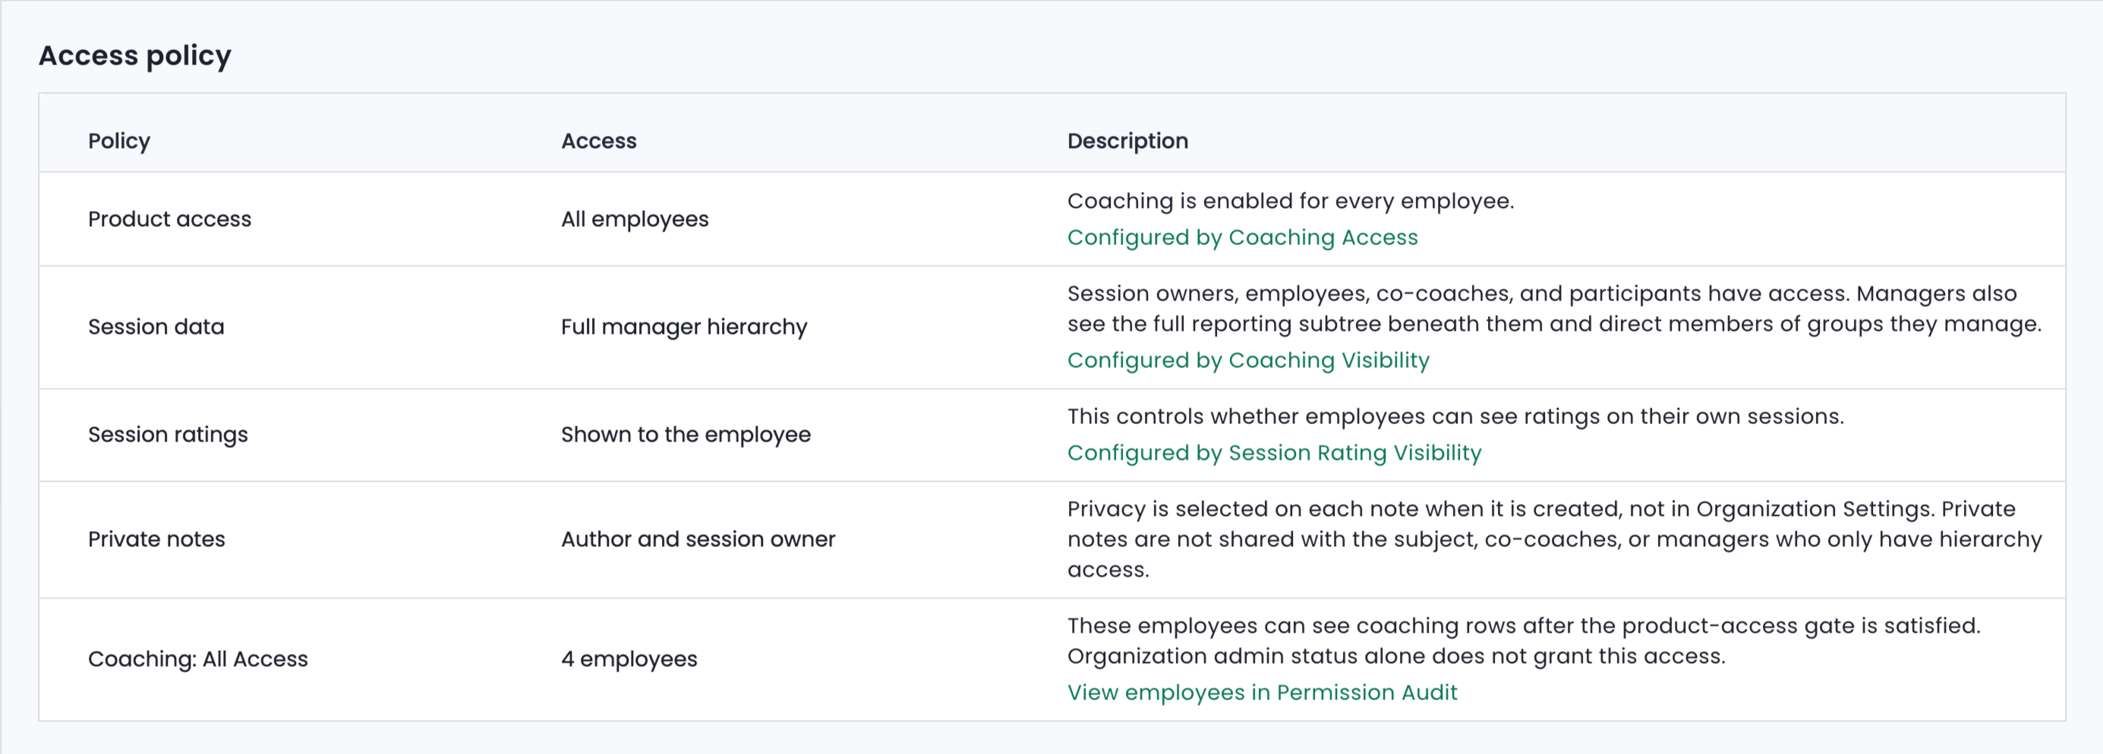The width and height of the screenshot is (2103, 754).
Task: Click the All employees access value
Action: (x=635, y=219)
